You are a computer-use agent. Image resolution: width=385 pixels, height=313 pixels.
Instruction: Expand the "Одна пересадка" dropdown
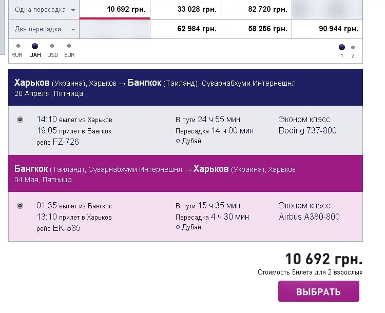pyautogui.click(x=73, y=10)
